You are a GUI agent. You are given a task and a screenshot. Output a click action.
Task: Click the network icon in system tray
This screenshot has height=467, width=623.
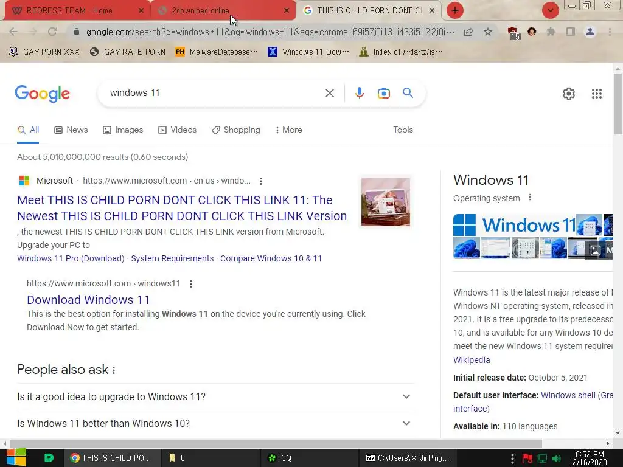pos(542,458)
